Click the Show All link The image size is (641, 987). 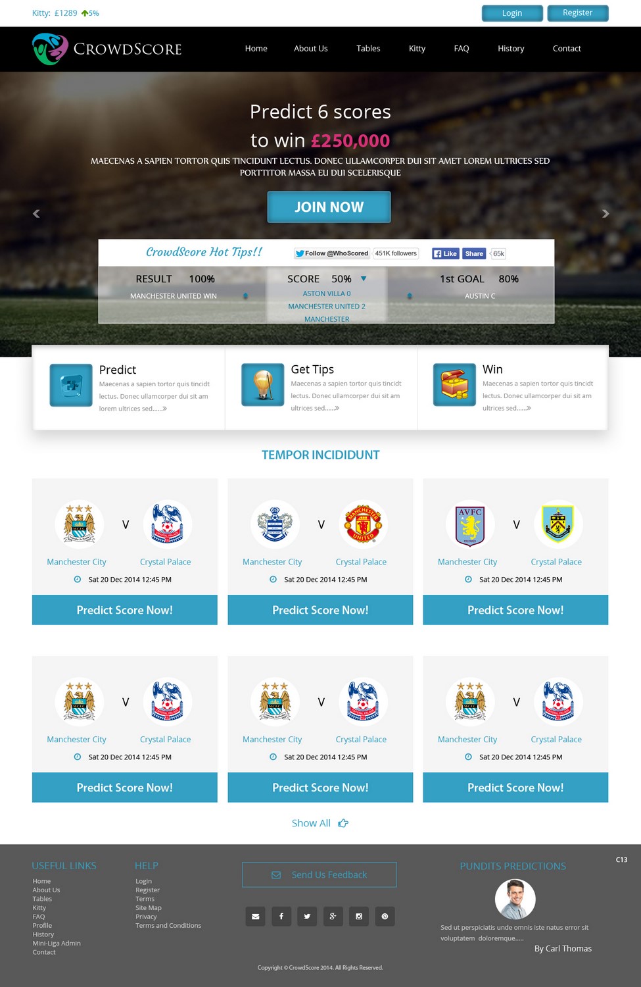(320, 823)
